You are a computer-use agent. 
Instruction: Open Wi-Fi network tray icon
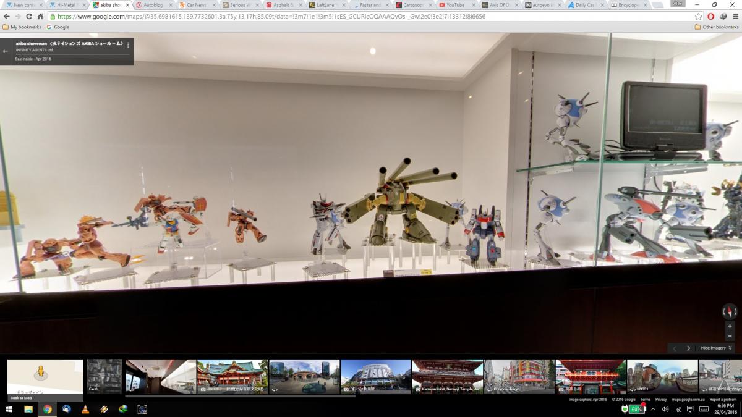pos(678,409)
